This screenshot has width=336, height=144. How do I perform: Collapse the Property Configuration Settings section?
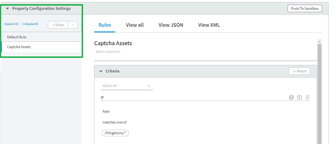[x=8, y=9]
